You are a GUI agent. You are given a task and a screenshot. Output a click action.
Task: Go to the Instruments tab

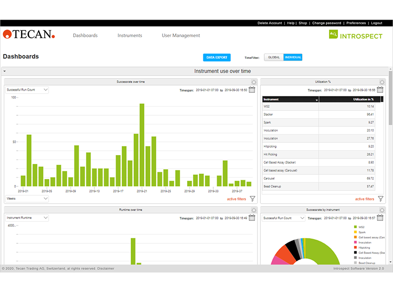click(130, 35)
